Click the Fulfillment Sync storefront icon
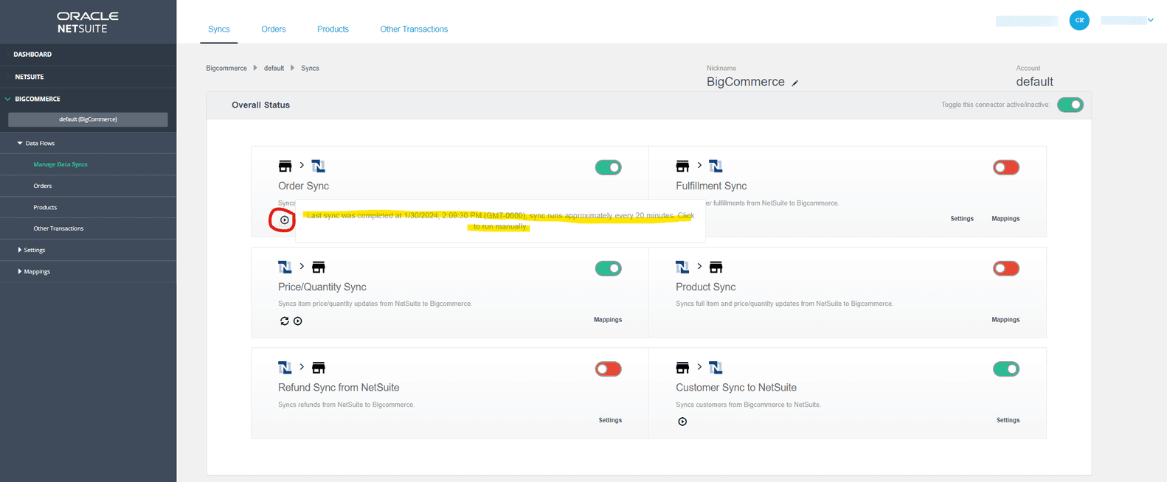1167x482 pixels. tap(682, 167)
